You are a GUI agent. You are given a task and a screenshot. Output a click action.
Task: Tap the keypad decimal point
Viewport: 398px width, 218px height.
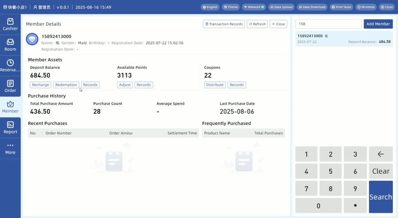pos(355,206)
